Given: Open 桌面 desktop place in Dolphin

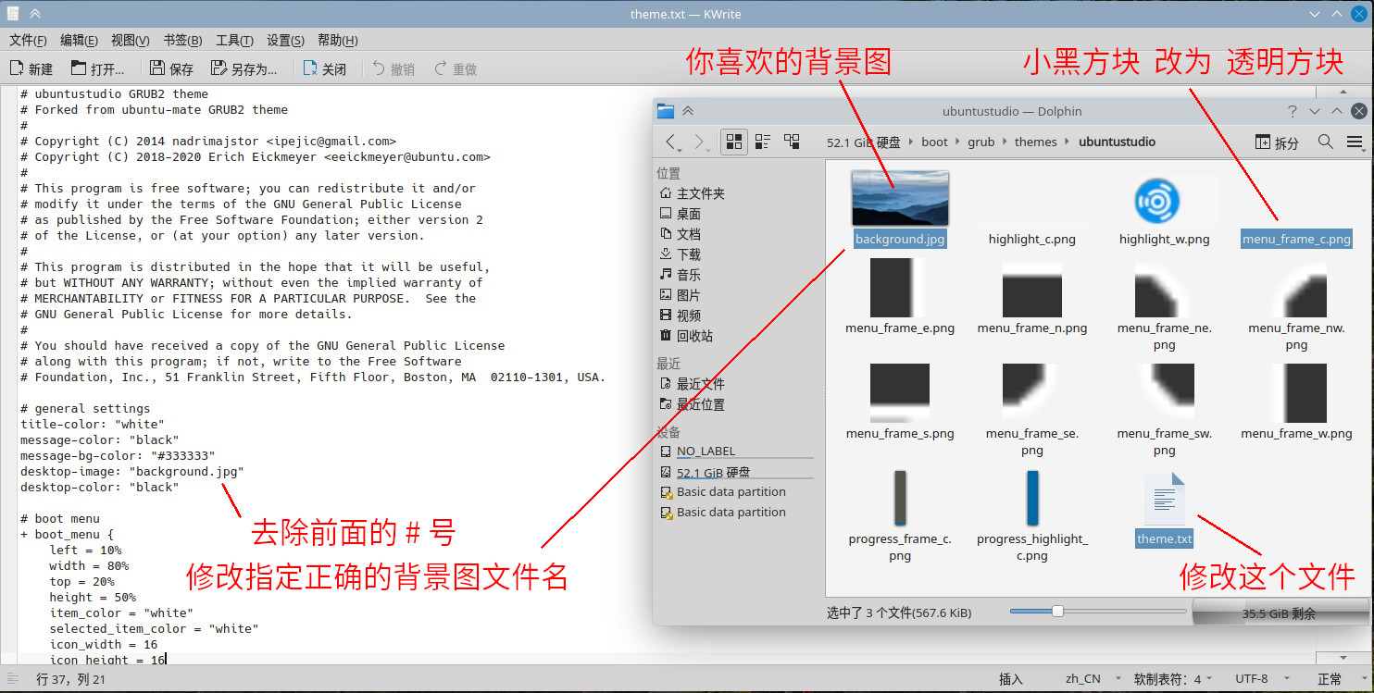Looking at the screenshot, I should click(680, 214).
